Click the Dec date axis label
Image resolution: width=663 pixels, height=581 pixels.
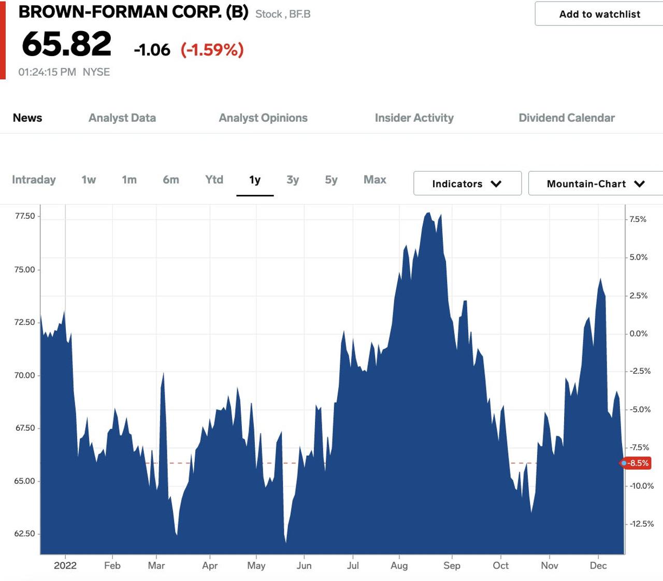(598, 565)
